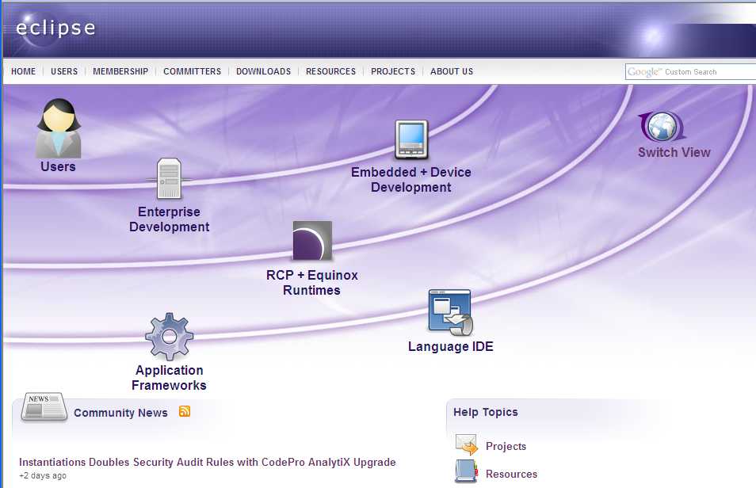Click the Help Topics heading

486,412
